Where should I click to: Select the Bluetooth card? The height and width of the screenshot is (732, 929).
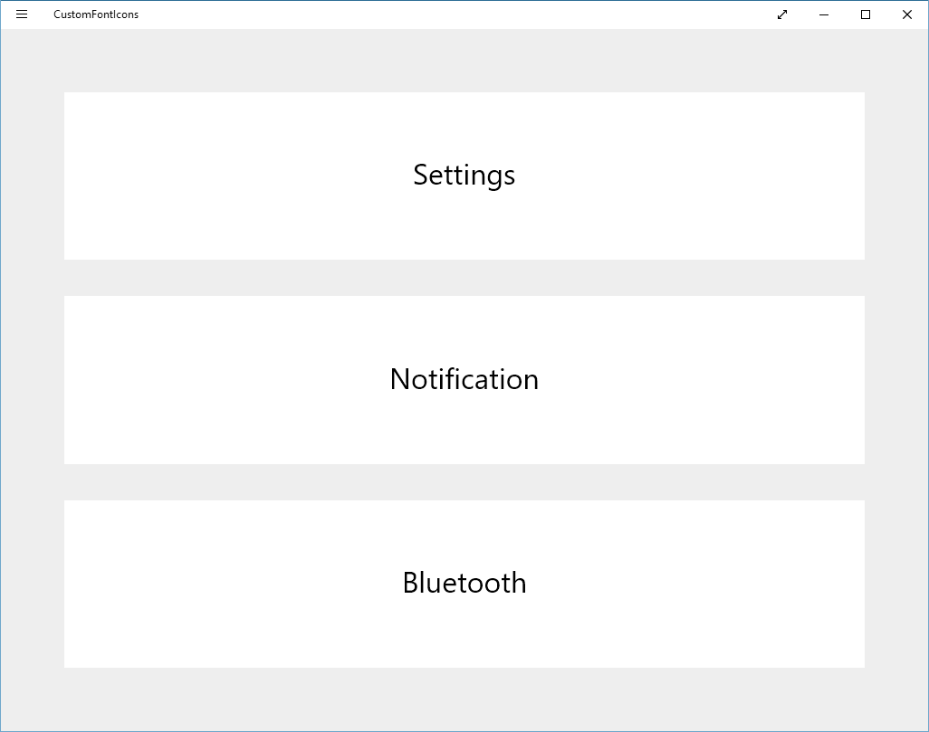(464, 584)
